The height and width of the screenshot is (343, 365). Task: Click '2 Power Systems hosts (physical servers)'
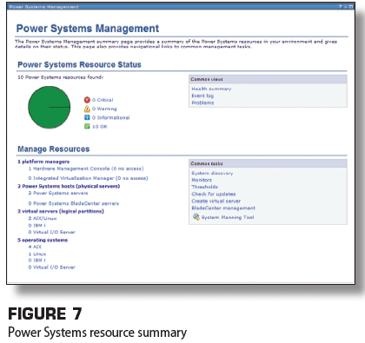coord(69,186)
